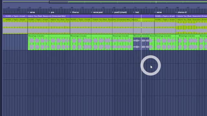Select the Blessings (vocals) clip at bar 49
This screenshot has width=207, height=116.
pyautogui.click(x=91, y=42)
